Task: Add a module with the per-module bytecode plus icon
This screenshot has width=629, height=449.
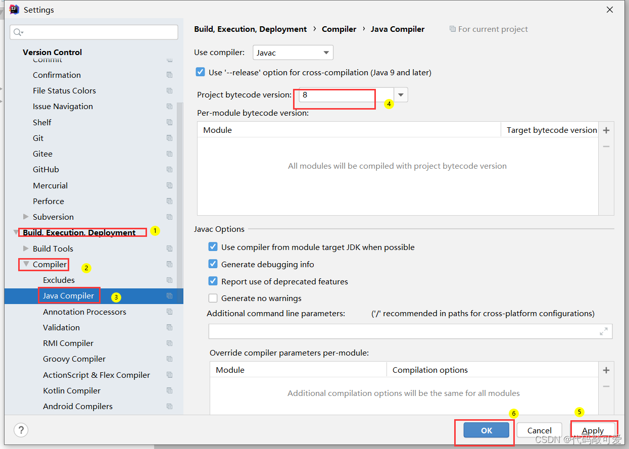Action: 606,130
